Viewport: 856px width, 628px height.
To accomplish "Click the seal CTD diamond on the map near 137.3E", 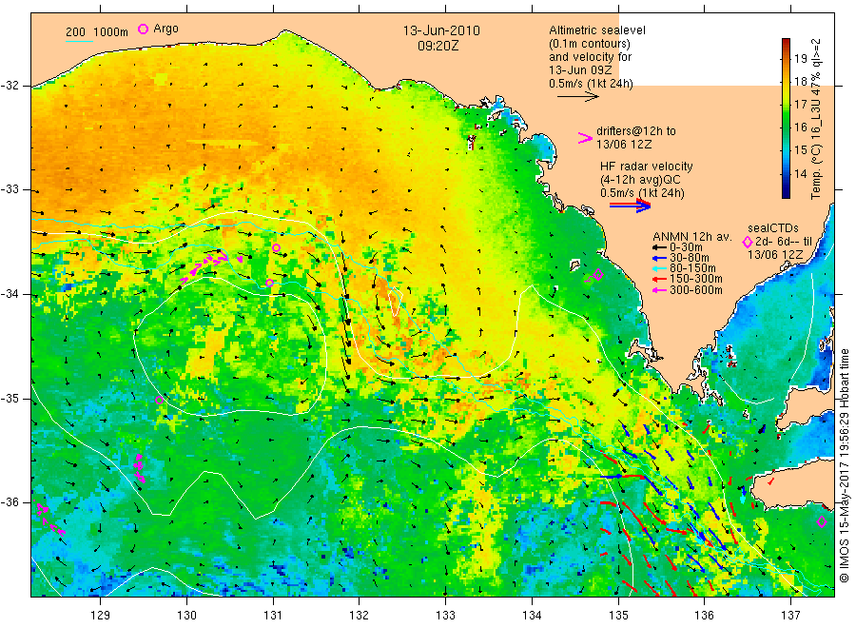I will [x=822, y=522].
